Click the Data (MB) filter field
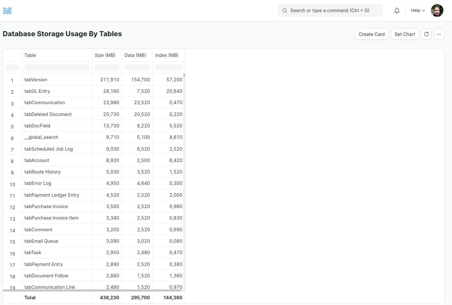 click(137, 67)
